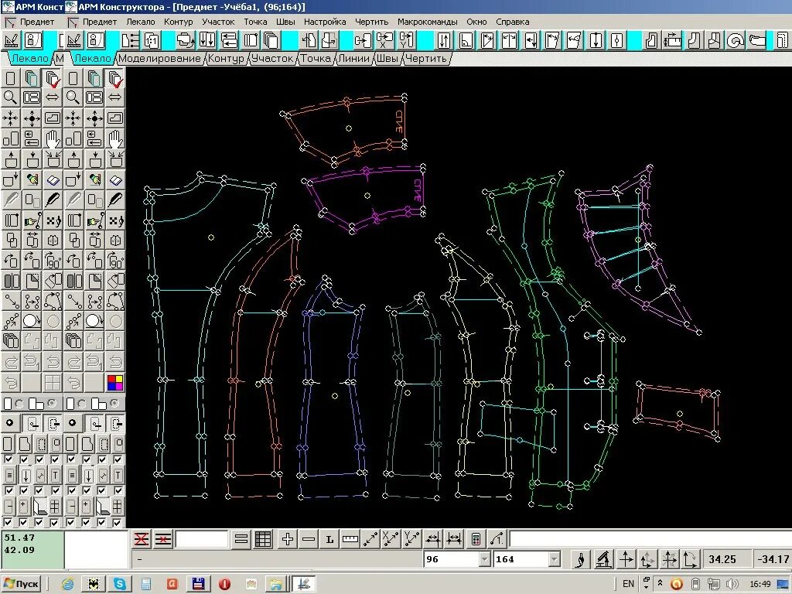
Task: Click the small input field beside the red X icons
Action: pyautogui.click(x=201, y=539)
